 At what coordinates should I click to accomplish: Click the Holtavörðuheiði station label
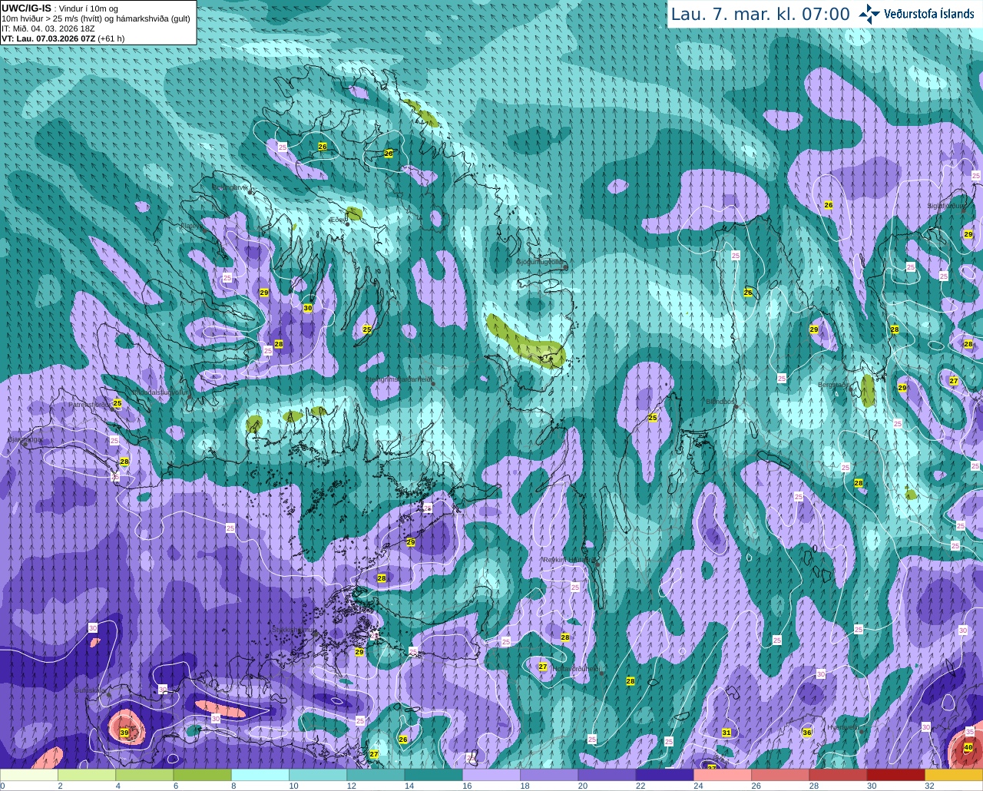pos(574,669)
